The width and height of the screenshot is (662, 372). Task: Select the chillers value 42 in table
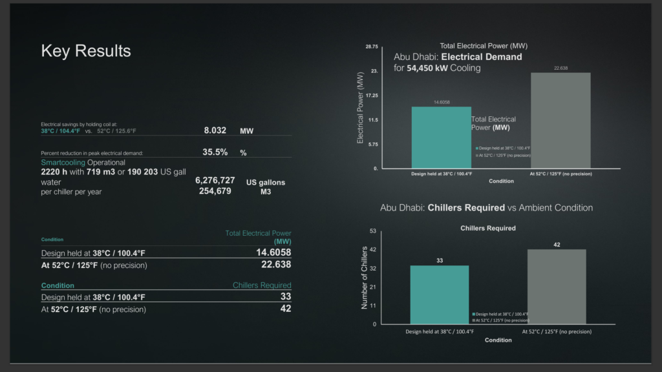(286, 308)
